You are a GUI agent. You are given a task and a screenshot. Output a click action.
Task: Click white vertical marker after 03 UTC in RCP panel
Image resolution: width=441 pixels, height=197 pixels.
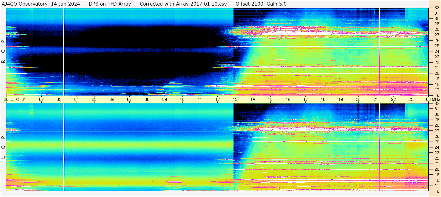click(64, 51)
